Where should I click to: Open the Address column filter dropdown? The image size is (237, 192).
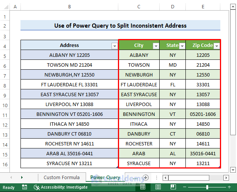tap(115, 46)
